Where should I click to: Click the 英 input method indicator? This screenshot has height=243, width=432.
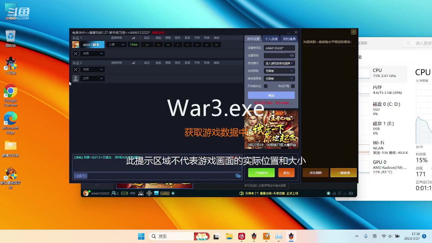pos(375,236)
